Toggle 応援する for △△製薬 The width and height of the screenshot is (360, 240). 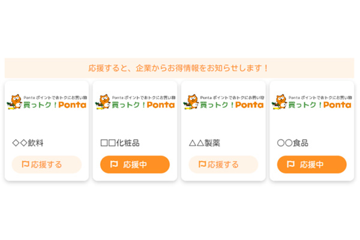[x=223, y=164]
